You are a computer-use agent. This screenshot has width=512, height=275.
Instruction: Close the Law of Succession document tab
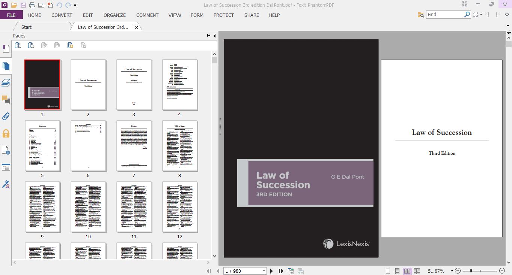[136, 27]
